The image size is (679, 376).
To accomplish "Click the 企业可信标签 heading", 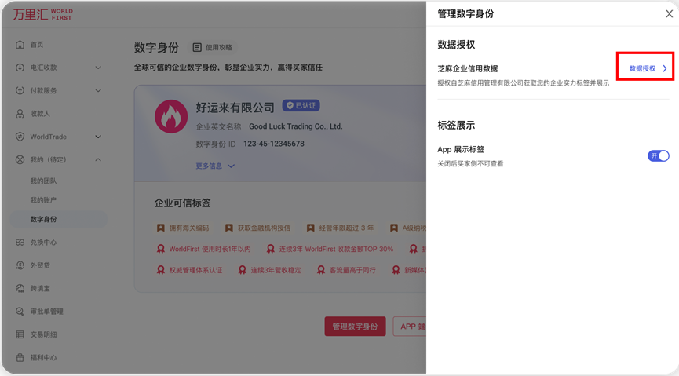I will (x=183, y=203).
